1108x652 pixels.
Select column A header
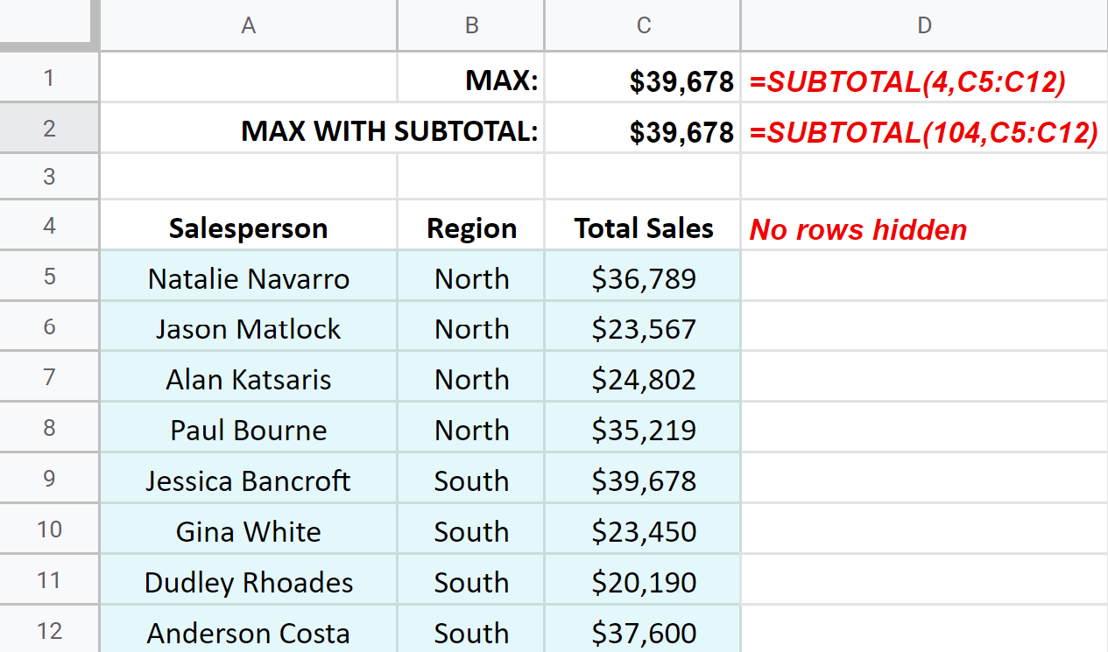click(249, 25)
